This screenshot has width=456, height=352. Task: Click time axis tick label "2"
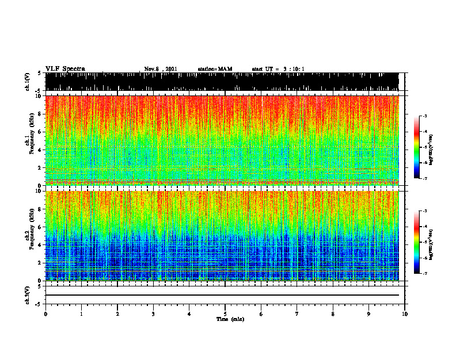(x=117, y=314)
